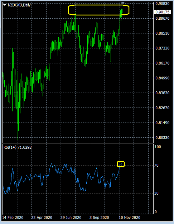Open the NZDCAD chart dropdown triangle
The image size is (174, 224).
(5, 5)
